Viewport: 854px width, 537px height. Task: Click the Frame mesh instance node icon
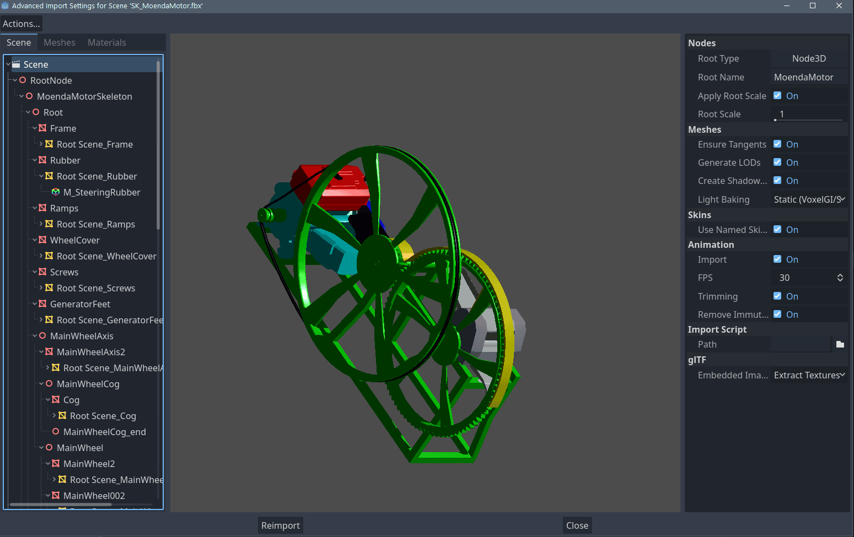(42, 128)
